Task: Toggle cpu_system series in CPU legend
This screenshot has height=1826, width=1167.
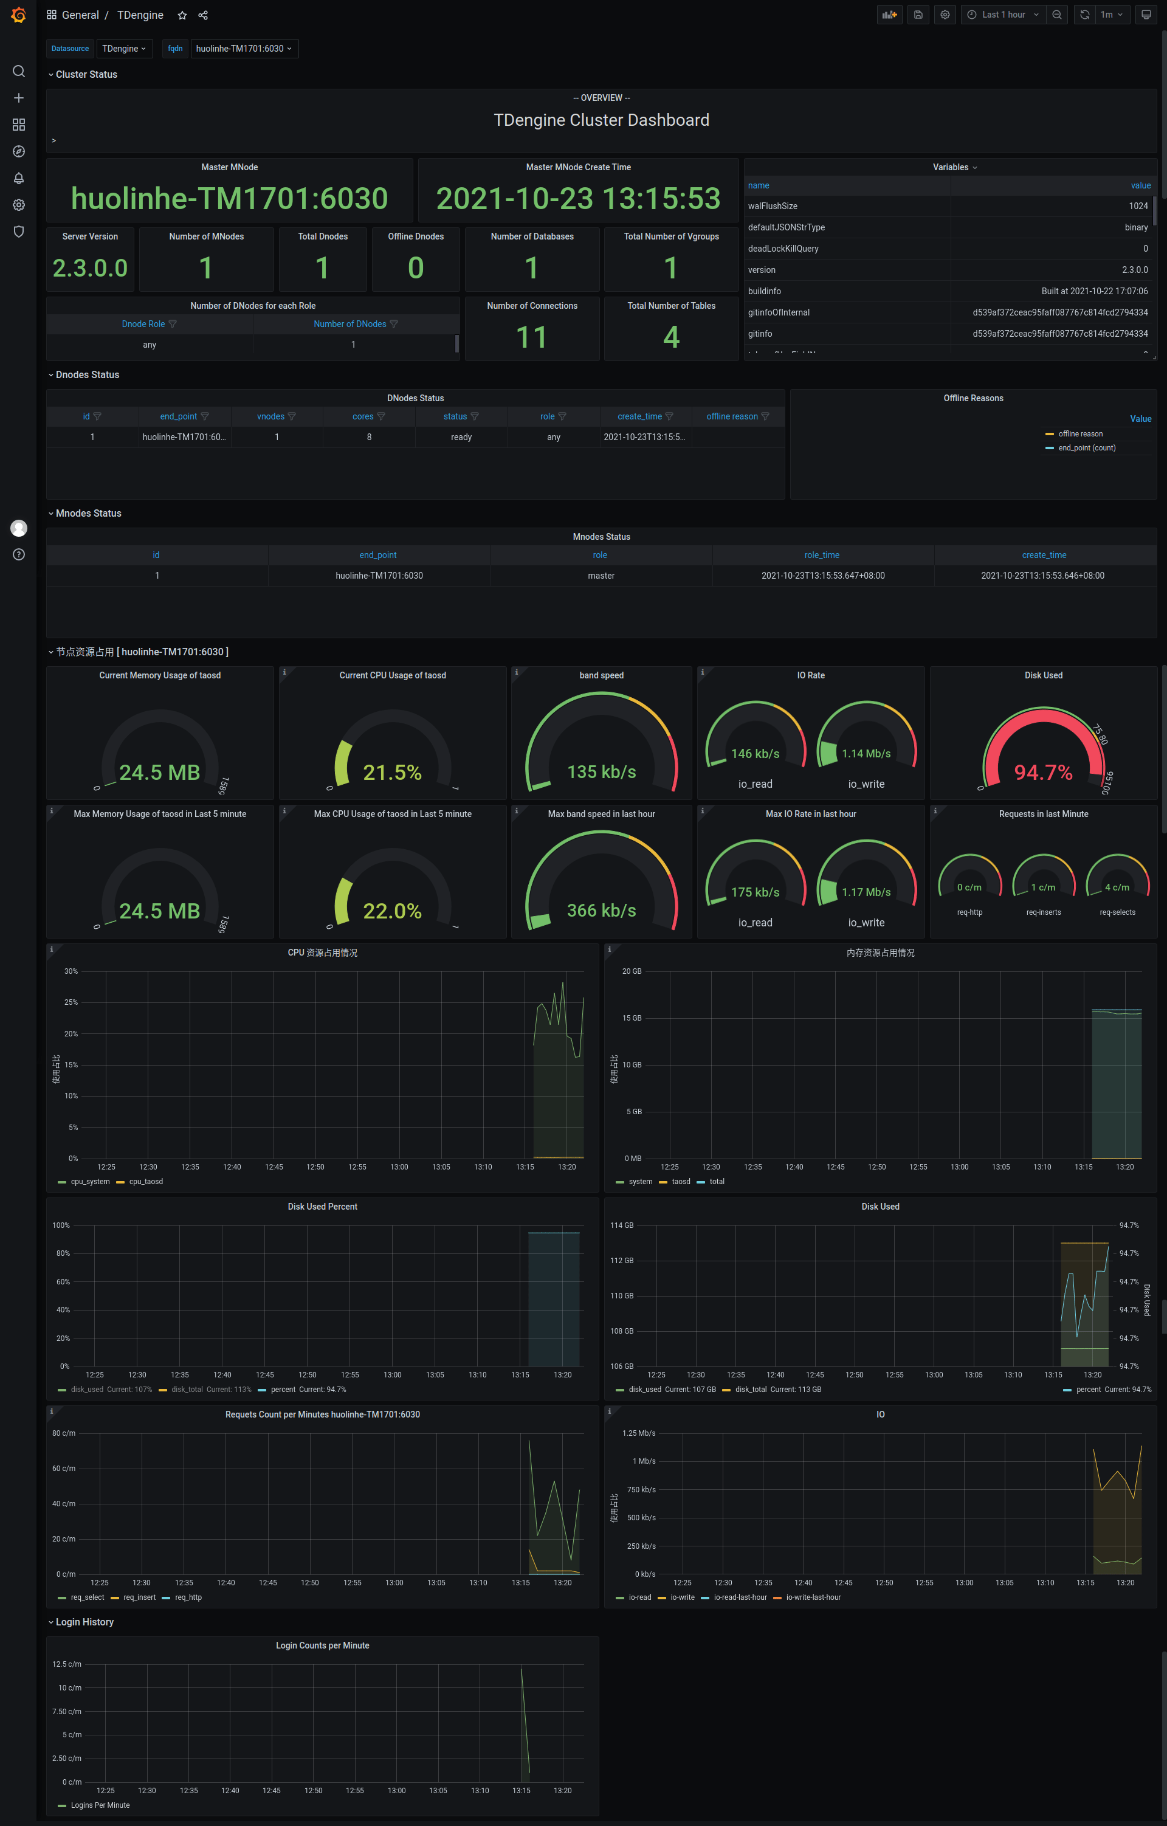Action: 89,1182
